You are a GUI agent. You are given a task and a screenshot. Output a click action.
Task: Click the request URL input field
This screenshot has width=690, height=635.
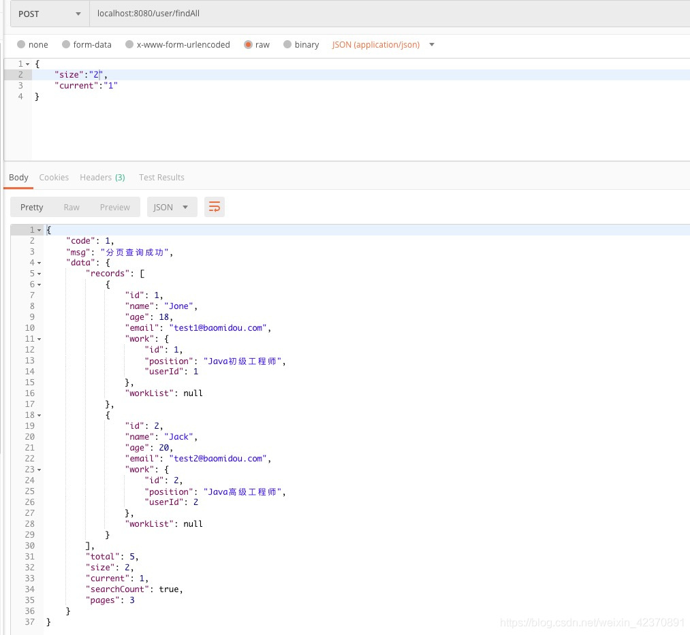(388, 14)
